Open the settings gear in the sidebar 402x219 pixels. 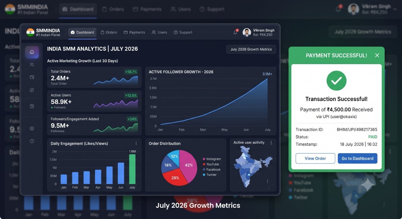[32, 129]
